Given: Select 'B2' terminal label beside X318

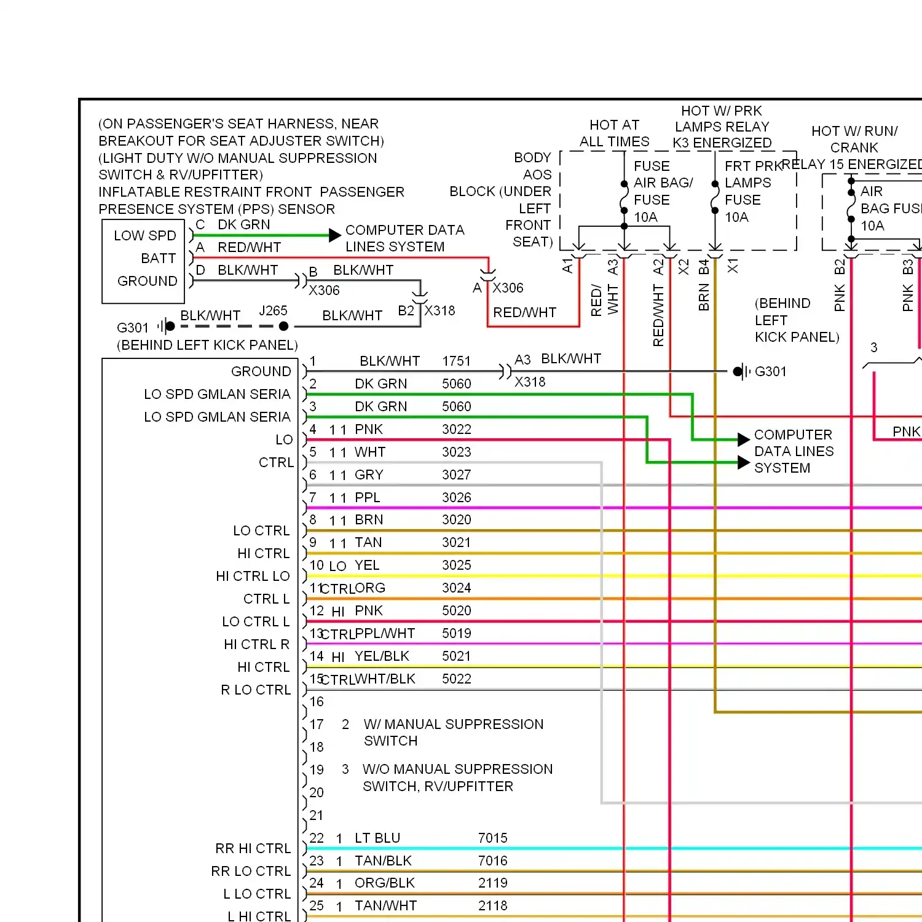Looking at the screenshot, I should 406,310.
